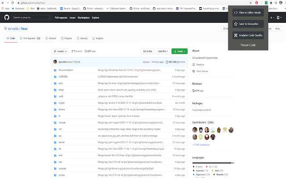Image resolution: width=286 pixels, height=178 pixels.
Task: Open mm folder
Action: (60, 155)
